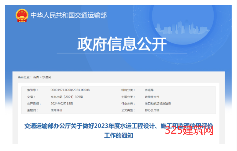Viewport: 237px width, 151px height.
Task: Select index number 000019713O08/2024-00008
Action: pos(70,90)
